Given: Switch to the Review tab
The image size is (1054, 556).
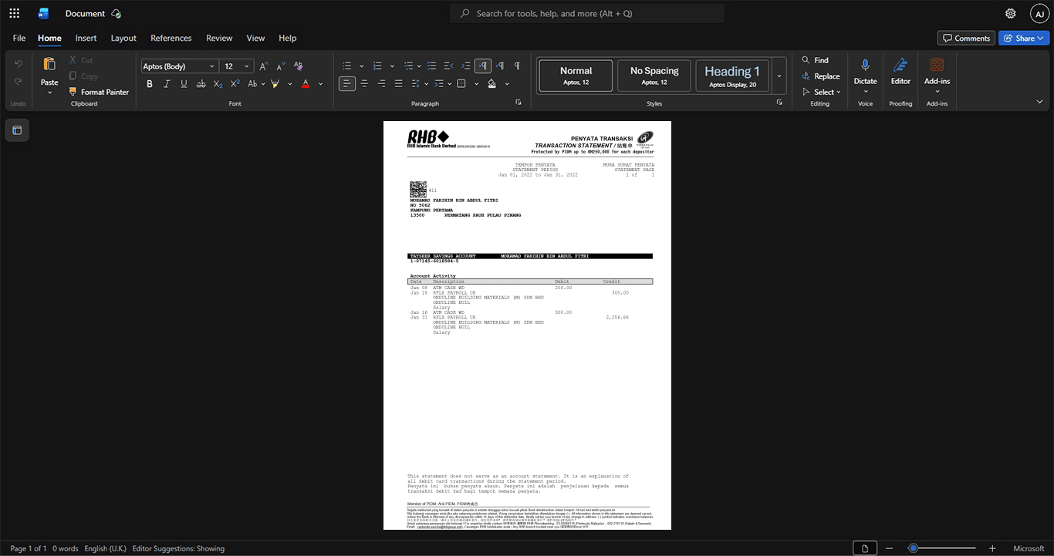Looking at the screenshot, I should pyautogui.click(x=219, y=38).
